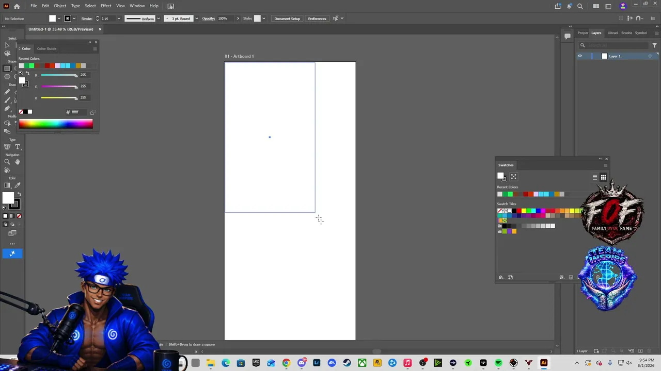Image resolution: width=661 pixels, height=371 pixels.
Task: Click the Layers panel filter funnel icon
Action: (x=654, y=45)
